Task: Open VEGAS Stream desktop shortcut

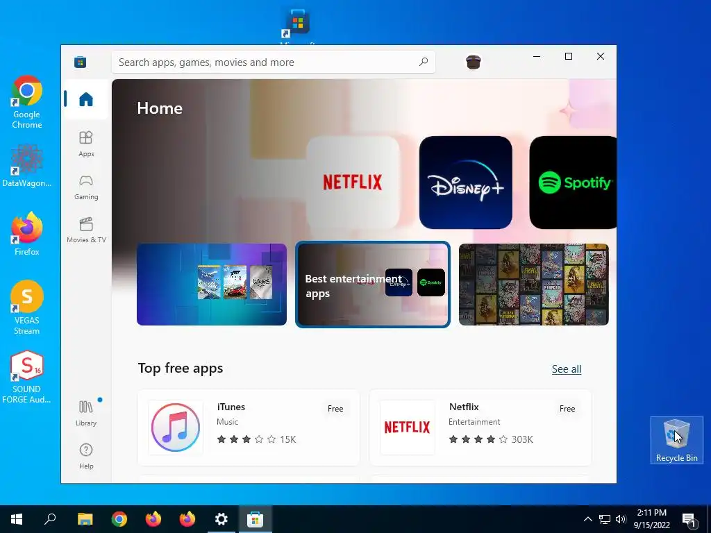Action: click(x=27, y=307)
